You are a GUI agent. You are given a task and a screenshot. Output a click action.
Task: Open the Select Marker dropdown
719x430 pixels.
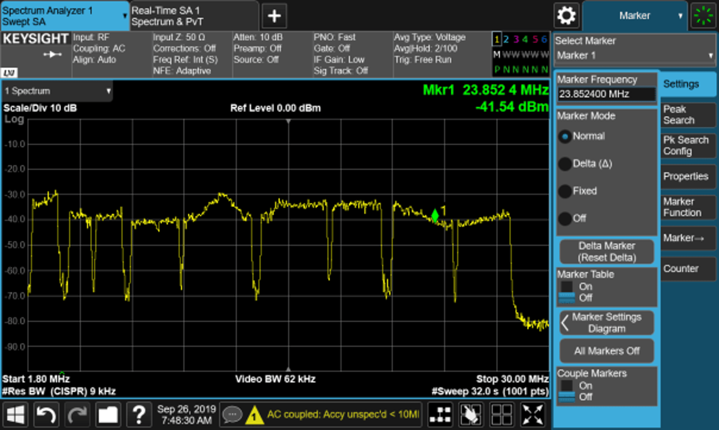[x=634, y=55]
